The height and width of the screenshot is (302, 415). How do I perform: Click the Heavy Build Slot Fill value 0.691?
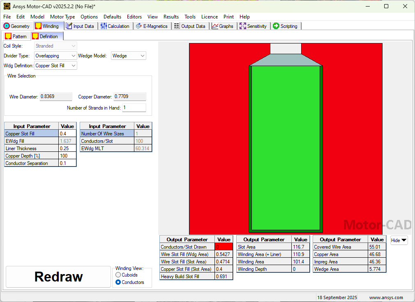click(224, 277)
